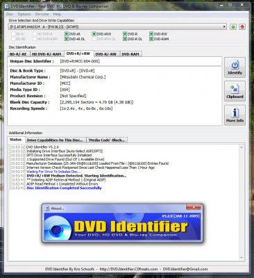Open the Help menu

(x=57, y=14)
